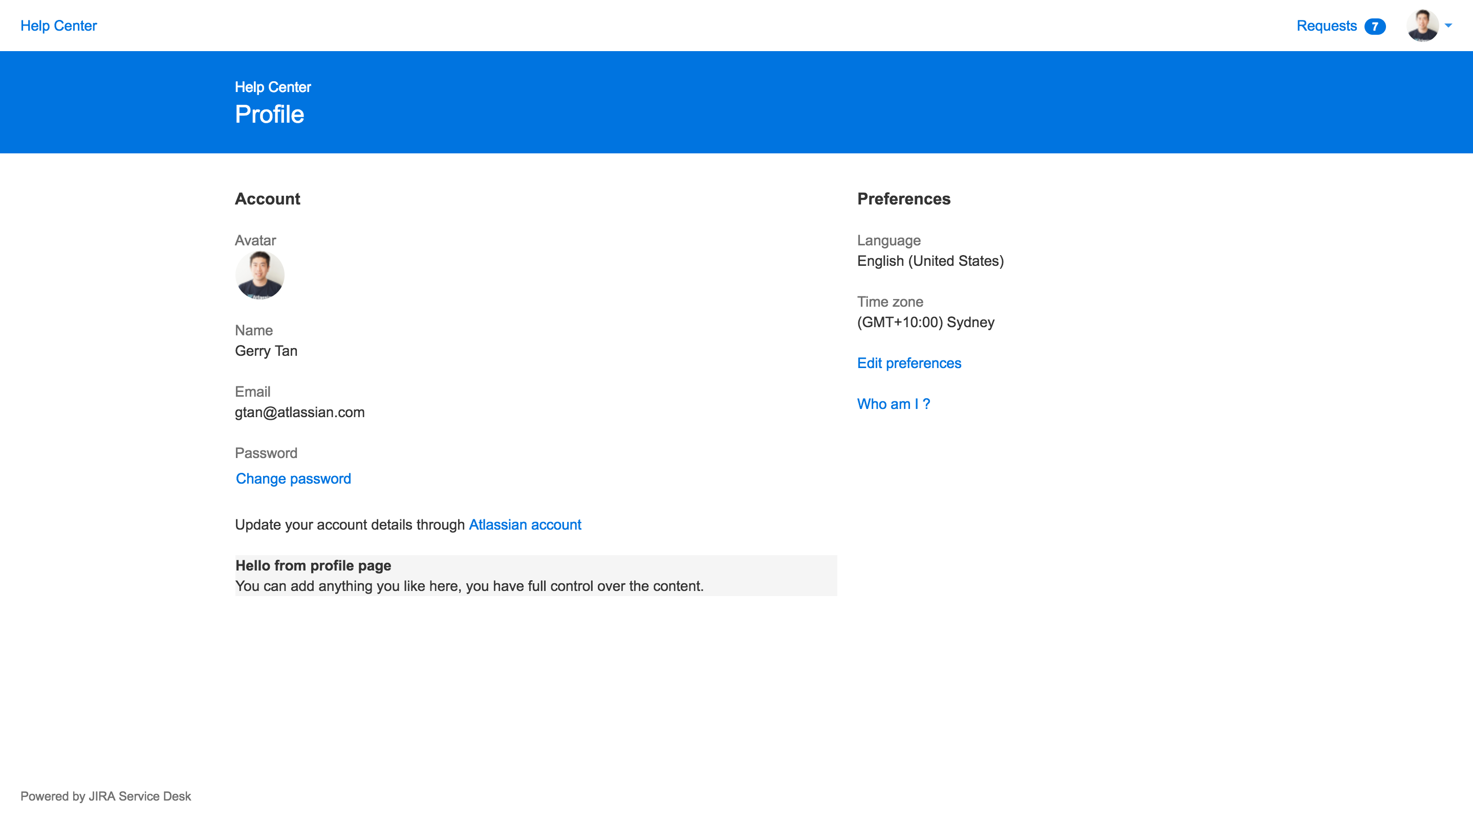Click Edit preferences link

click(x=909, y=363)
